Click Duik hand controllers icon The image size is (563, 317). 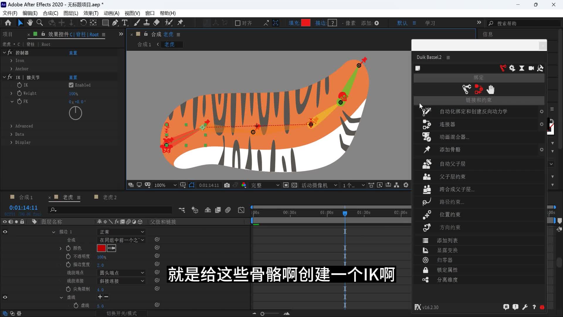491,89
